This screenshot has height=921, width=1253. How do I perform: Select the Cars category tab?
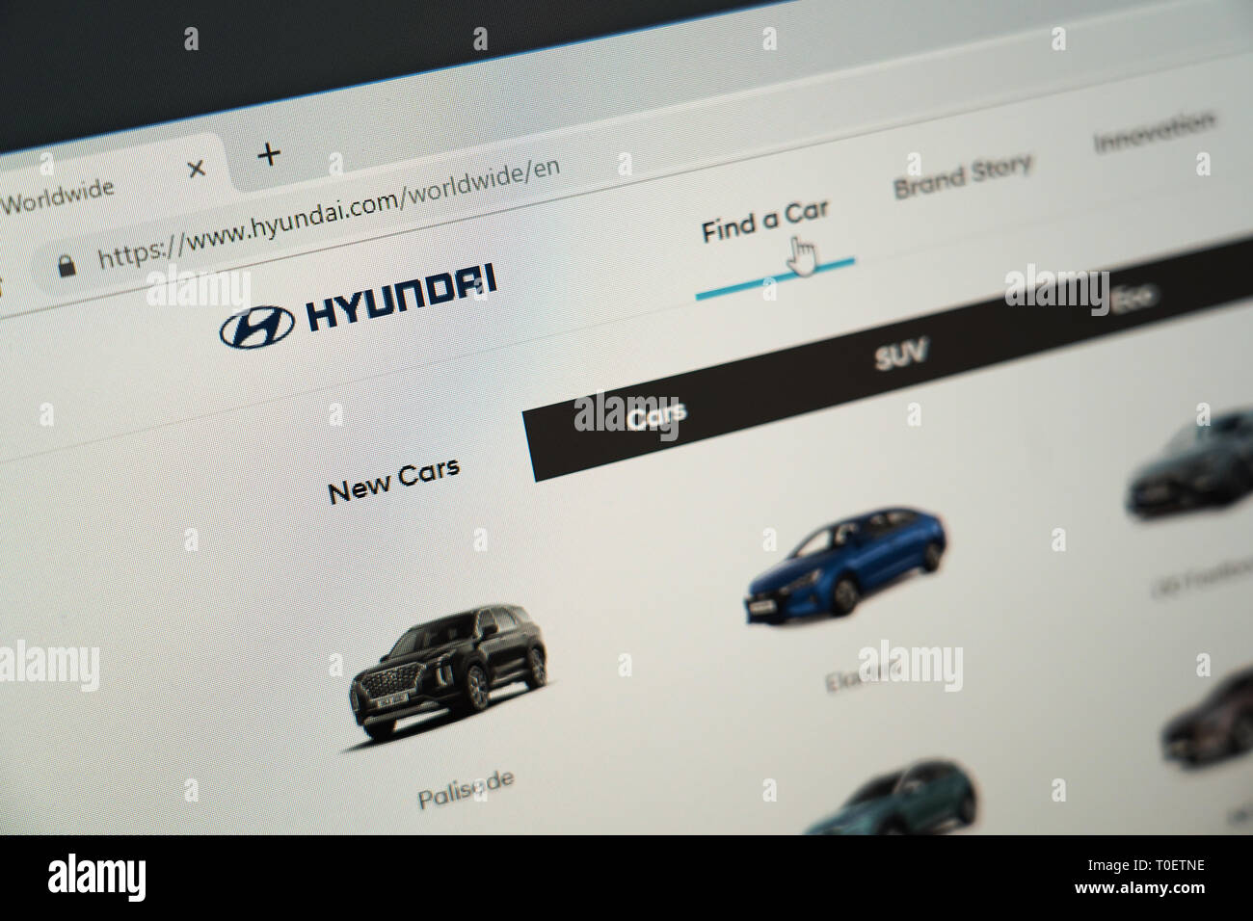tap(655, 416)
